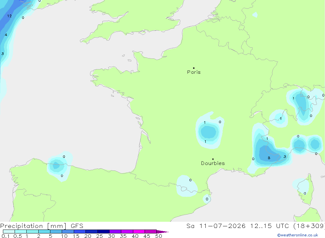Image resolution: width=325 pixels, height=238 pixels.
Task: Click the 'GFS' model label
Action: (x=77, y=226)
